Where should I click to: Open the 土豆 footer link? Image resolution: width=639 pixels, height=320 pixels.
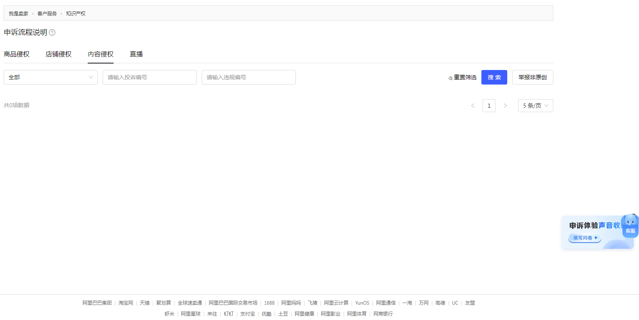pyautogui.click(x=283, y=314)
